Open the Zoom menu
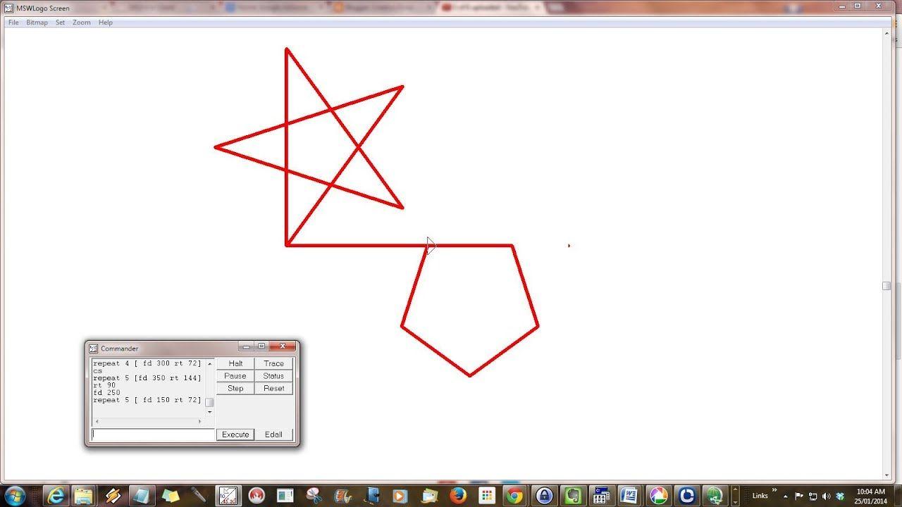 pos(82,23)
